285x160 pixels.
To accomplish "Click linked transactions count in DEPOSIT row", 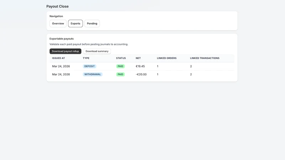I will 191,66.
